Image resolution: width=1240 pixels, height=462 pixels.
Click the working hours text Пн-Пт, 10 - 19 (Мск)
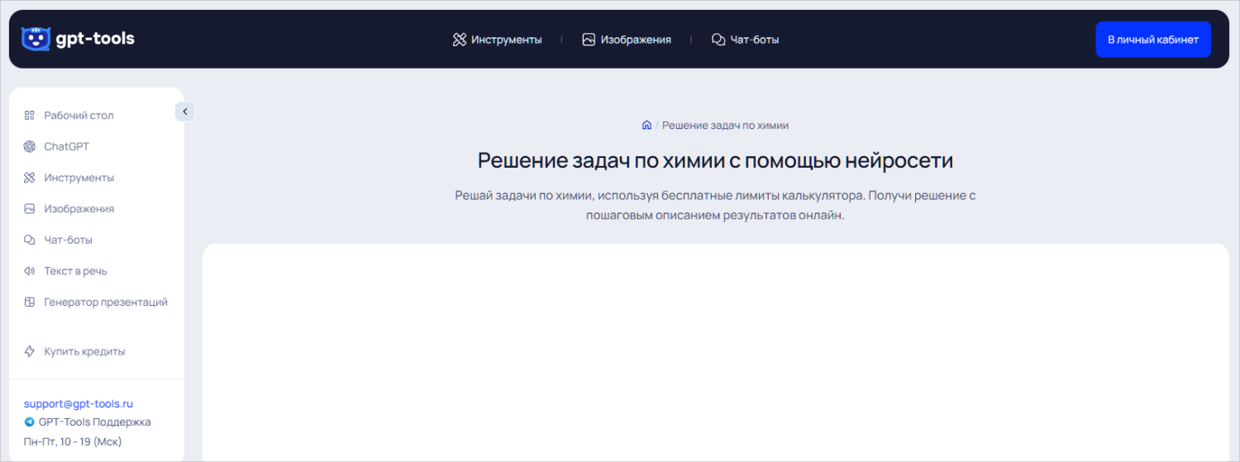click(73, 442)
